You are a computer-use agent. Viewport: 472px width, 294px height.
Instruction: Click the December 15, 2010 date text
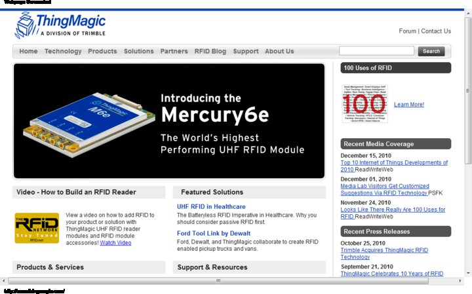tap(366, 156)
